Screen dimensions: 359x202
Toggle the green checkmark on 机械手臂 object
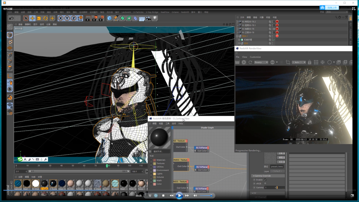pos(274,40)
